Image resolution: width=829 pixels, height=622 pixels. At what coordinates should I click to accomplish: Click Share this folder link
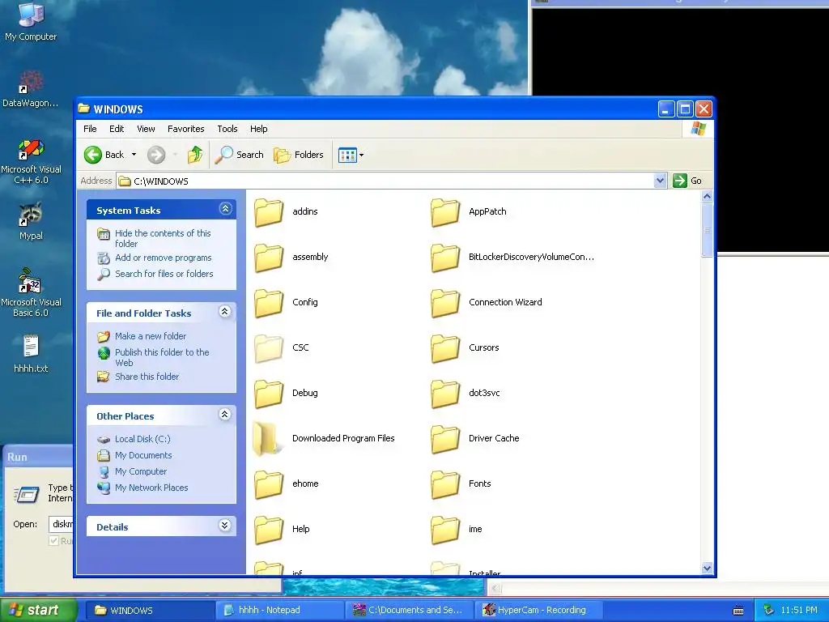[x=147, y=377]
